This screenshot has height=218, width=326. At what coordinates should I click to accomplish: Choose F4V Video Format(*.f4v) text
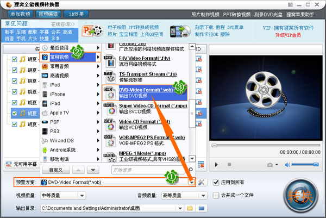click(x=145, y=58)
